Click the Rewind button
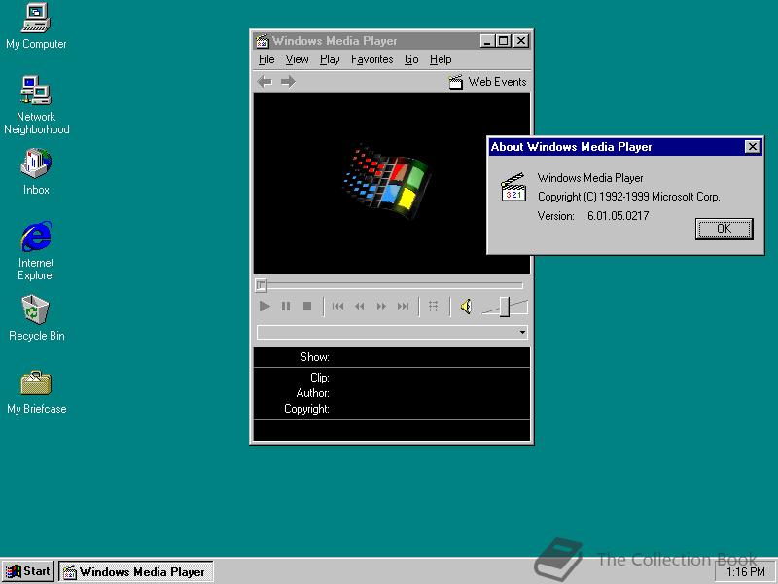Screen dimensions: 778x584 [360, 307]
